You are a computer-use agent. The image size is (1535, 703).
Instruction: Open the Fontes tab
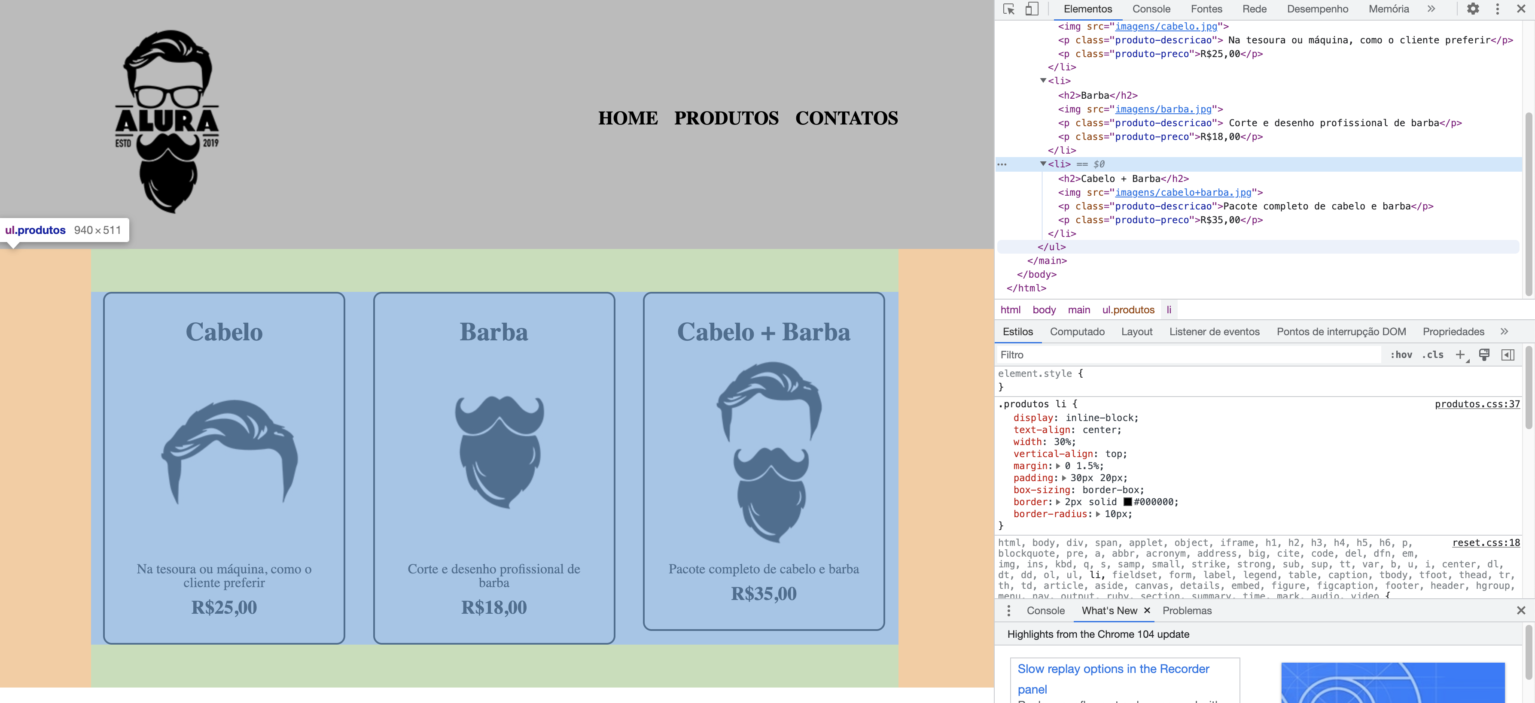[x=1206, y=9]
